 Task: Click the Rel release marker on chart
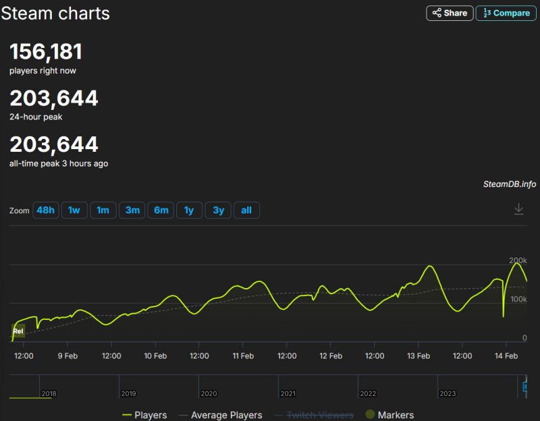tap(18, 331)
